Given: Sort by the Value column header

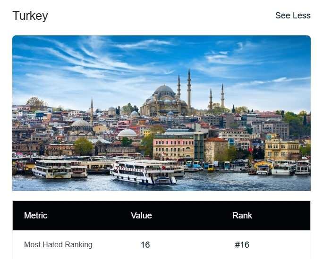Looking at the screenshot, I should [x=141, y=215].
